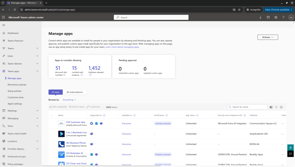Open Setup policies in sidebar

(x=14, y=91)
